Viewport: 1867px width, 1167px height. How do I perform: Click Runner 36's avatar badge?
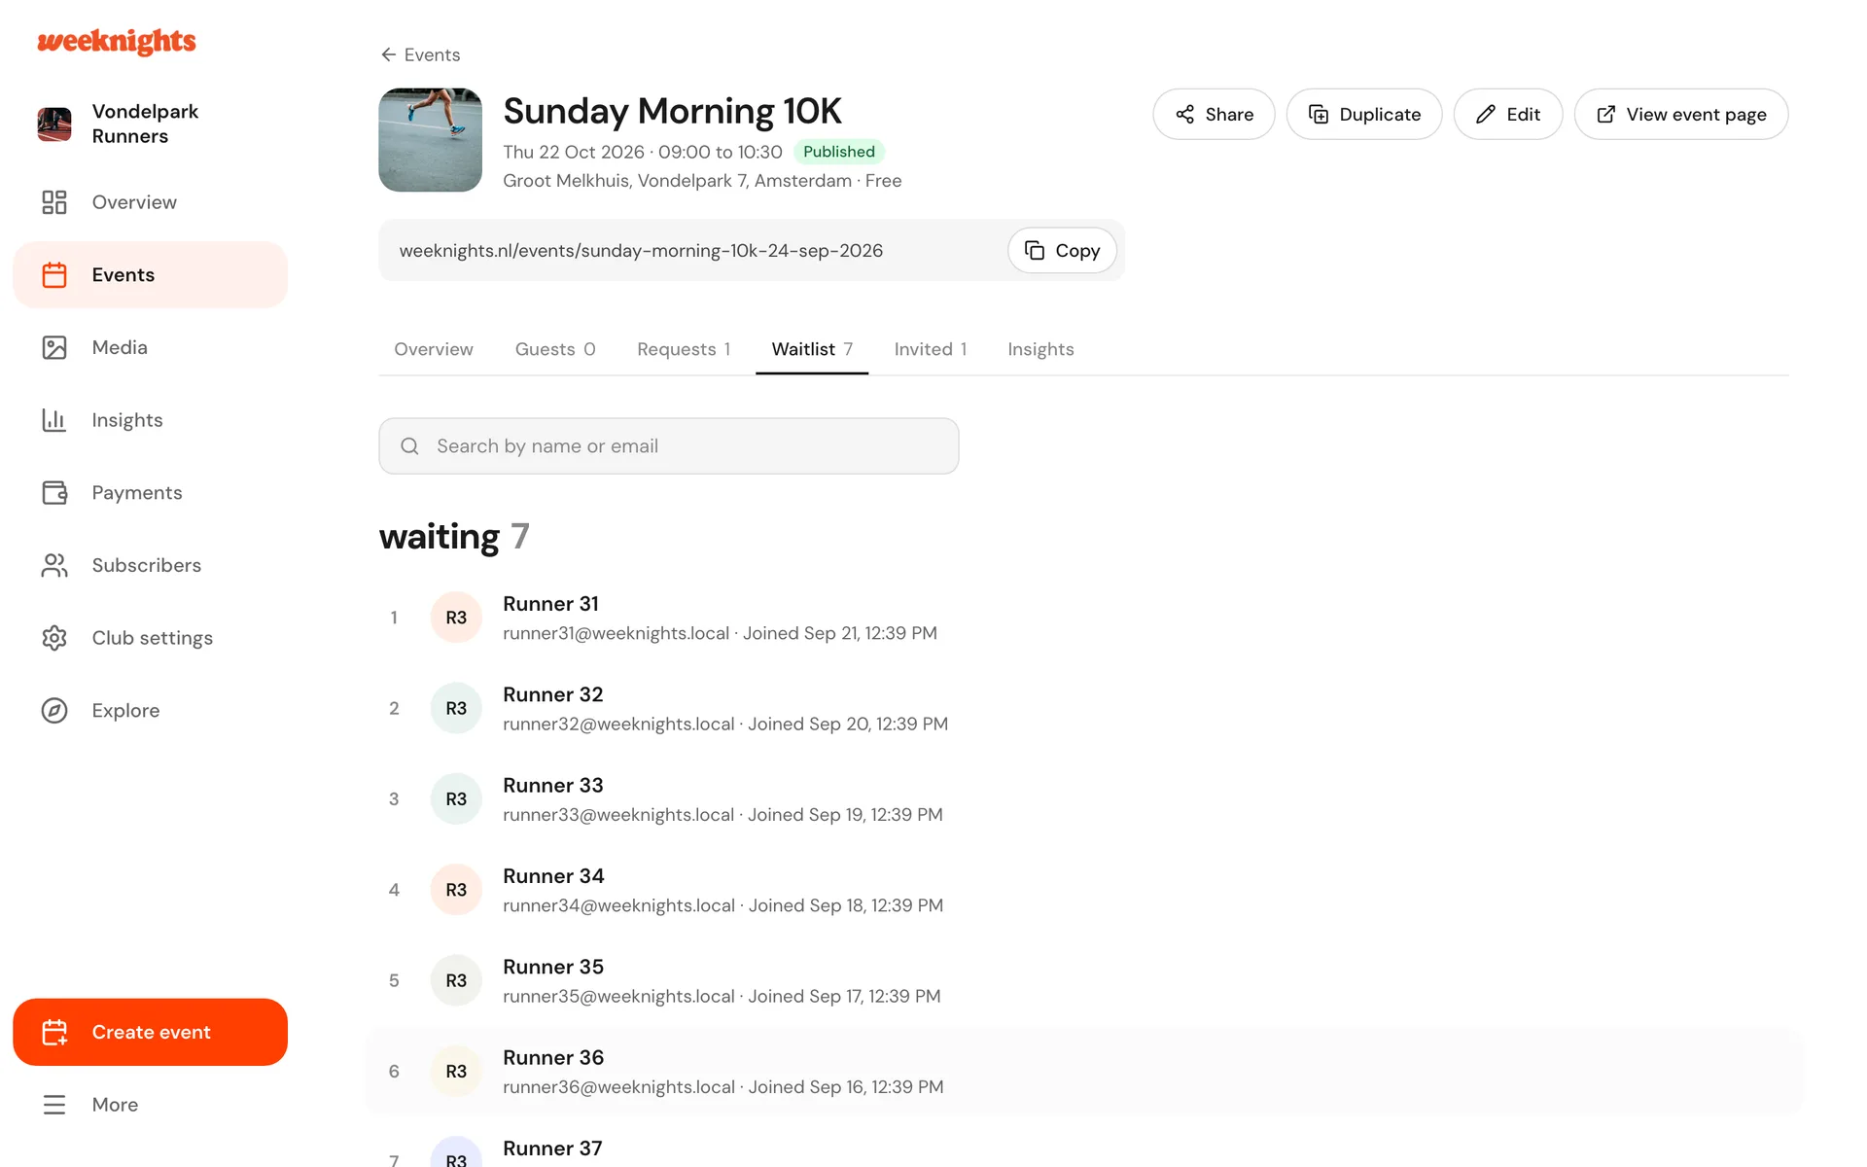tap(456, 1071)
